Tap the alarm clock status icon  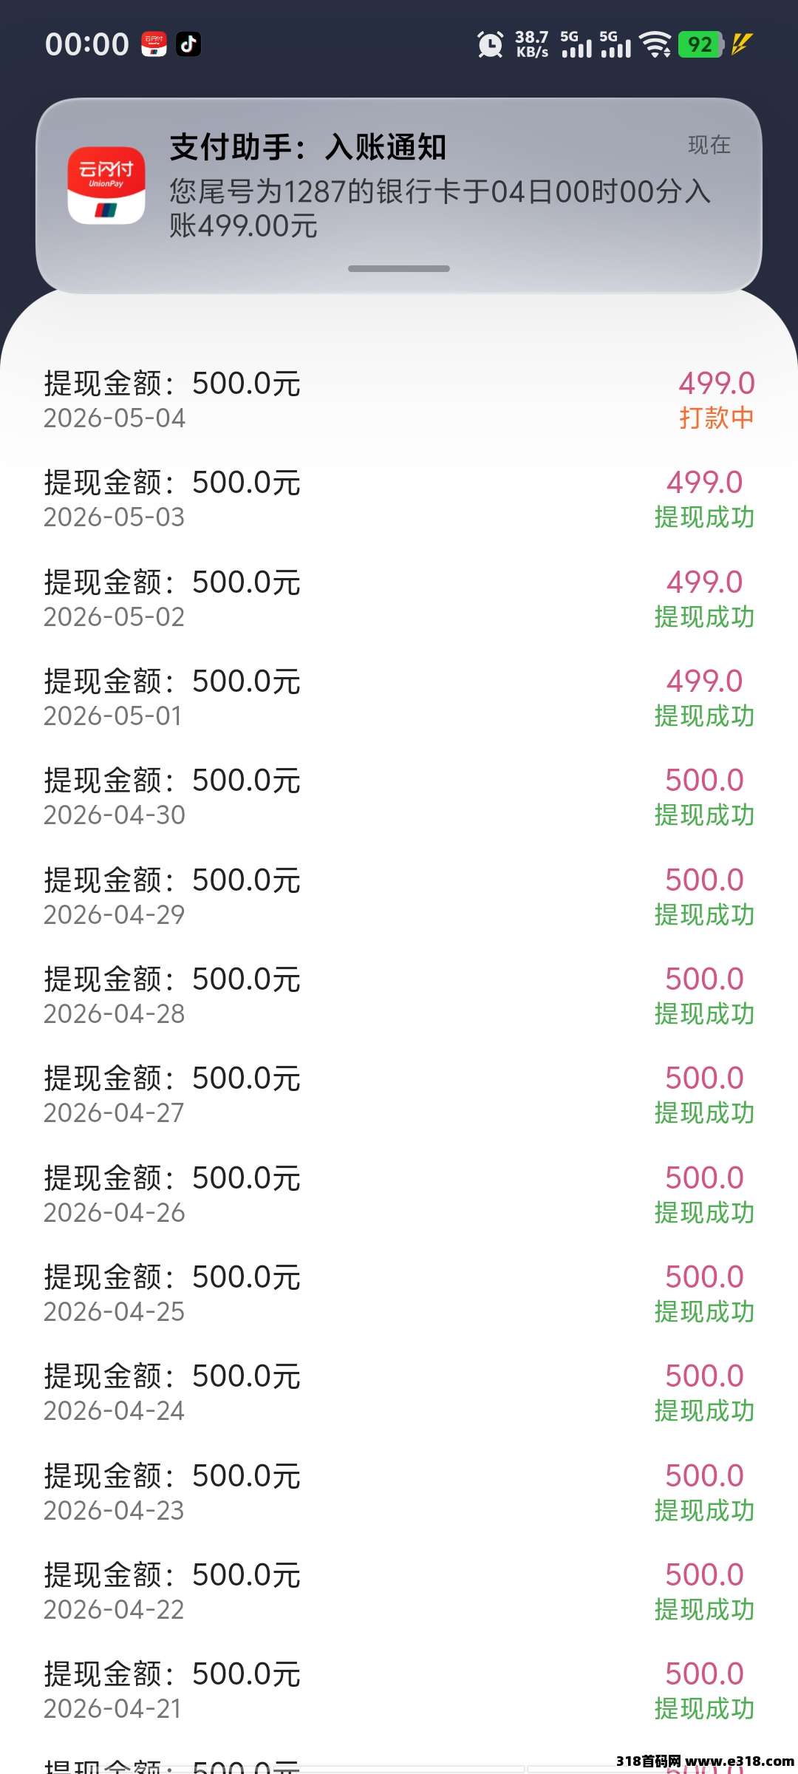(x=490, y=44)
